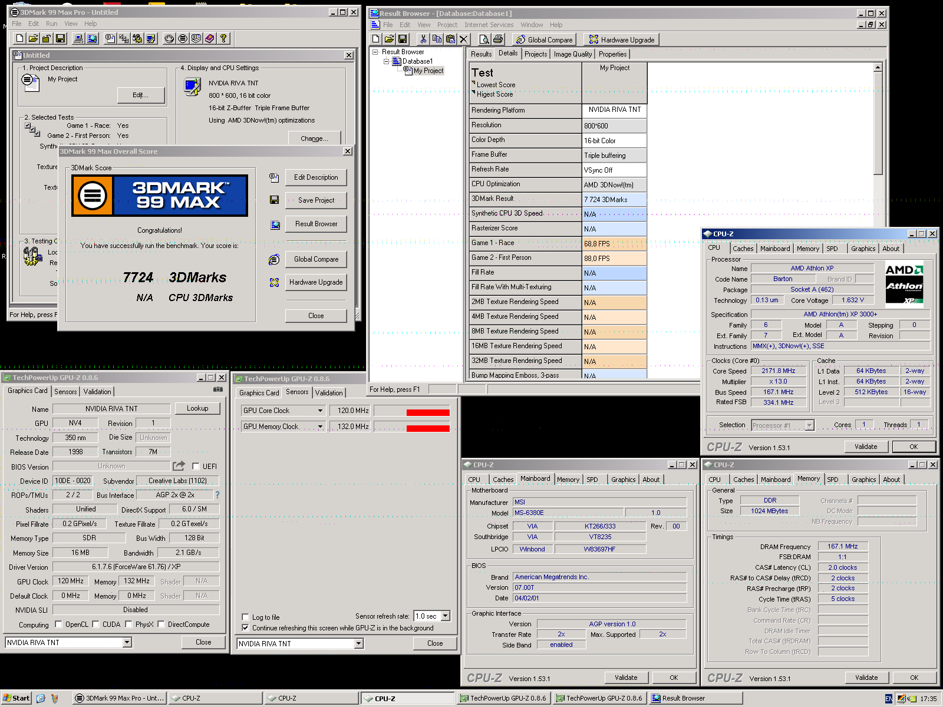Collapse Database1 tree node
This screenshot has height=707, width=943.
click(387, 61)
